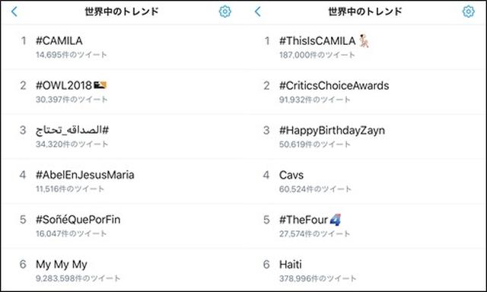
Task: Open the settings gear in left panel
Action: pos(225,12)
